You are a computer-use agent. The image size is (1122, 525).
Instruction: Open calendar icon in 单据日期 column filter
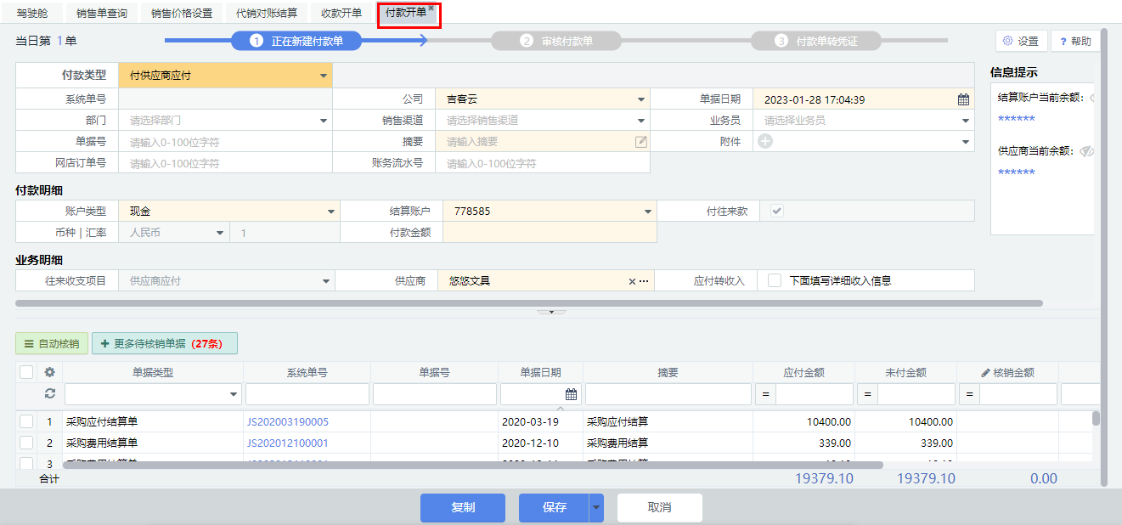click(571, 394)
